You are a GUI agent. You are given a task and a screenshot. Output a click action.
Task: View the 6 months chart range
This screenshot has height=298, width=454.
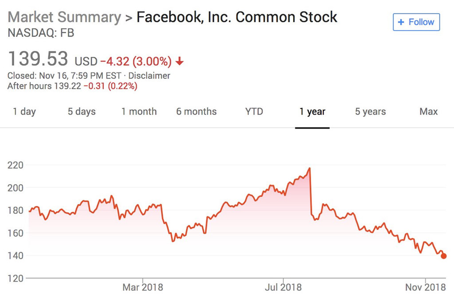(x=196, y=112)
